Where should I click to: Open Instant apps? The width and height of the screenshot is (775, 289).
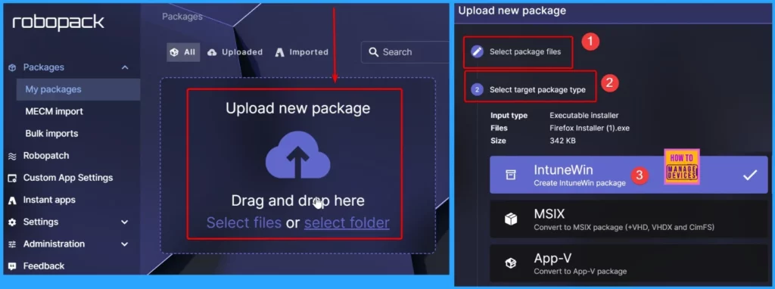49,200
